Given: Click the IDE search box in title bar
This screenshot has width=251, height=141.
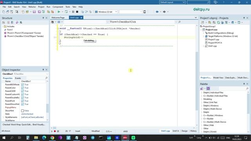Looking at the screenshot, I should [198, 2].
